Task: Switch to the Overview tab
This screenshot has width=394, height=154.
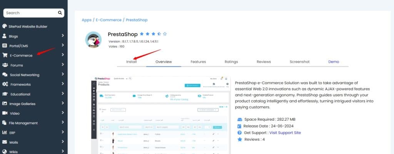Action: click(164, 62)
